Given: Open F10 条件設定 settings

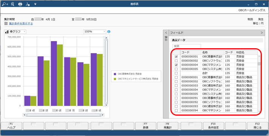Looking at the screenshot, I should point(213,126).
